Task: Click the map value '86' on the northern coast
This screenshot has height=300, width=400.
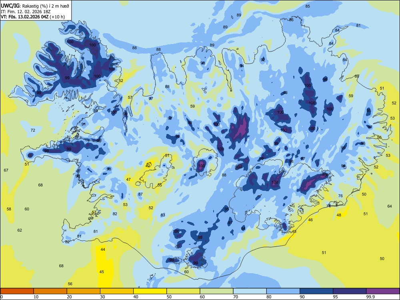Action: pos(291,20)
